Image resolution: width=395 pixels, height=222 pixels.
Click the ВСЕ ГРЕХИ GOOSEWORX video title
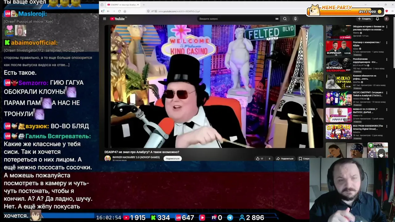[368, 127]
